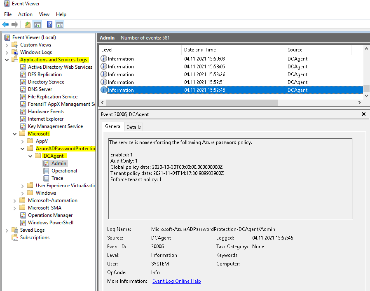Click the Help question mark toolbar icon
The height and width of the screenshot is (291, 370).
pos(49,24)
